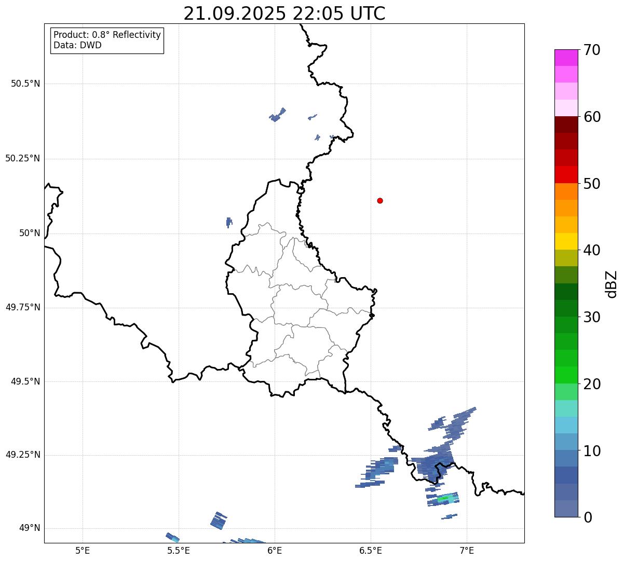This screenshot has width=624, height=561.
Task: Click the 50°N latitude label
Action: (x=30, y=233)
